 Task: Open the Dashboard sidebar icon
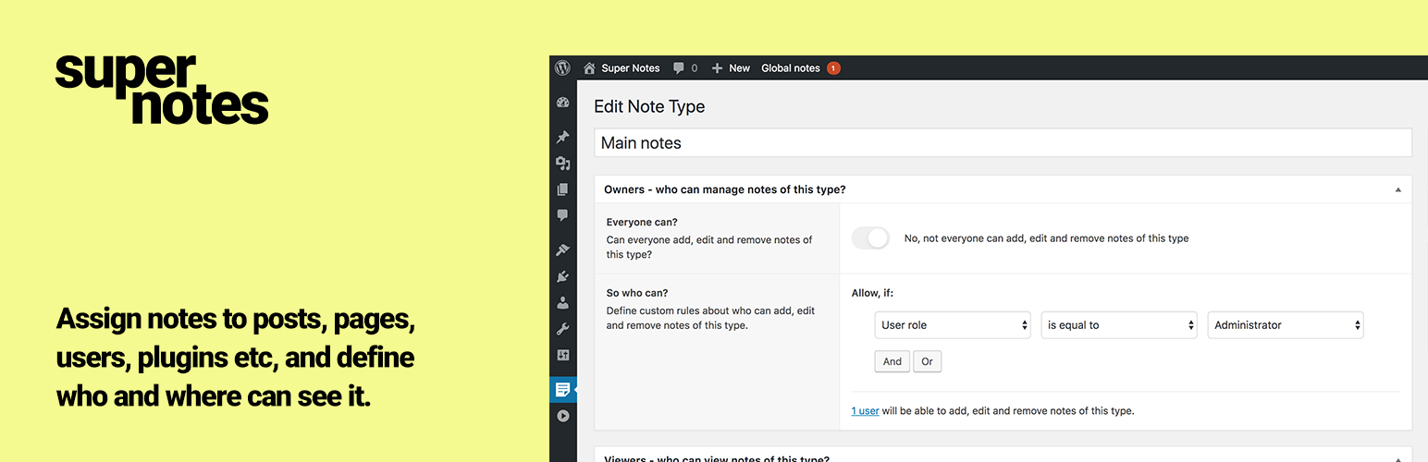pos(562,103)
